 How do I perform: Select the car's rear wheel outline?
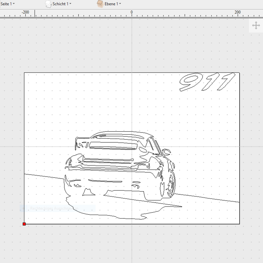pyautogui.click(x=171, y=185)
